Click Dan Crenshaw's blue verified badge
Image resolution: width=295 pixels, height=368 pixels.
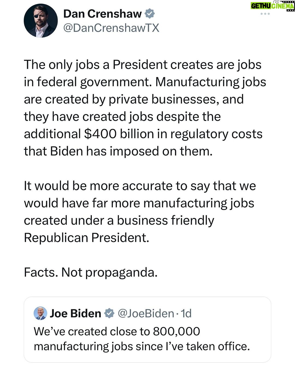coord(150,14)
